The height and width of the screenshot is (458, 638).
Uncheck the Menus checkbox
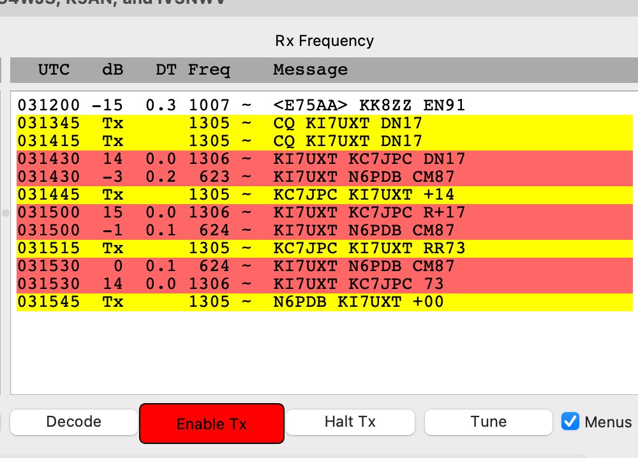click(570, 422)
